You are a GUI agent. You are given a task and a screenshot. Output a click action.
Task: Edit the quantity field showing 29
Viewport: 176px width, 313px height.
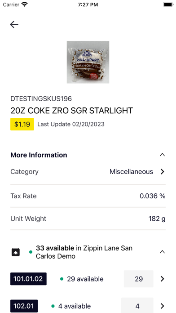tap(139, 279)
